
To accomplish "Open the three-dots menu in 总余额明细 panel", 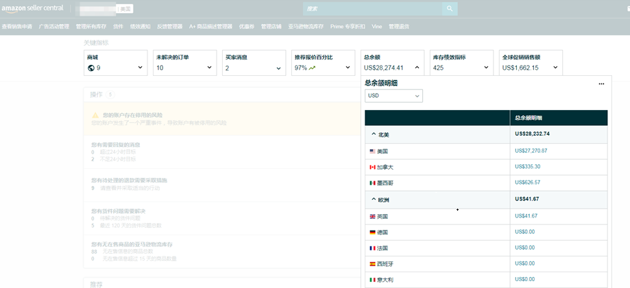I will (601, 84).
